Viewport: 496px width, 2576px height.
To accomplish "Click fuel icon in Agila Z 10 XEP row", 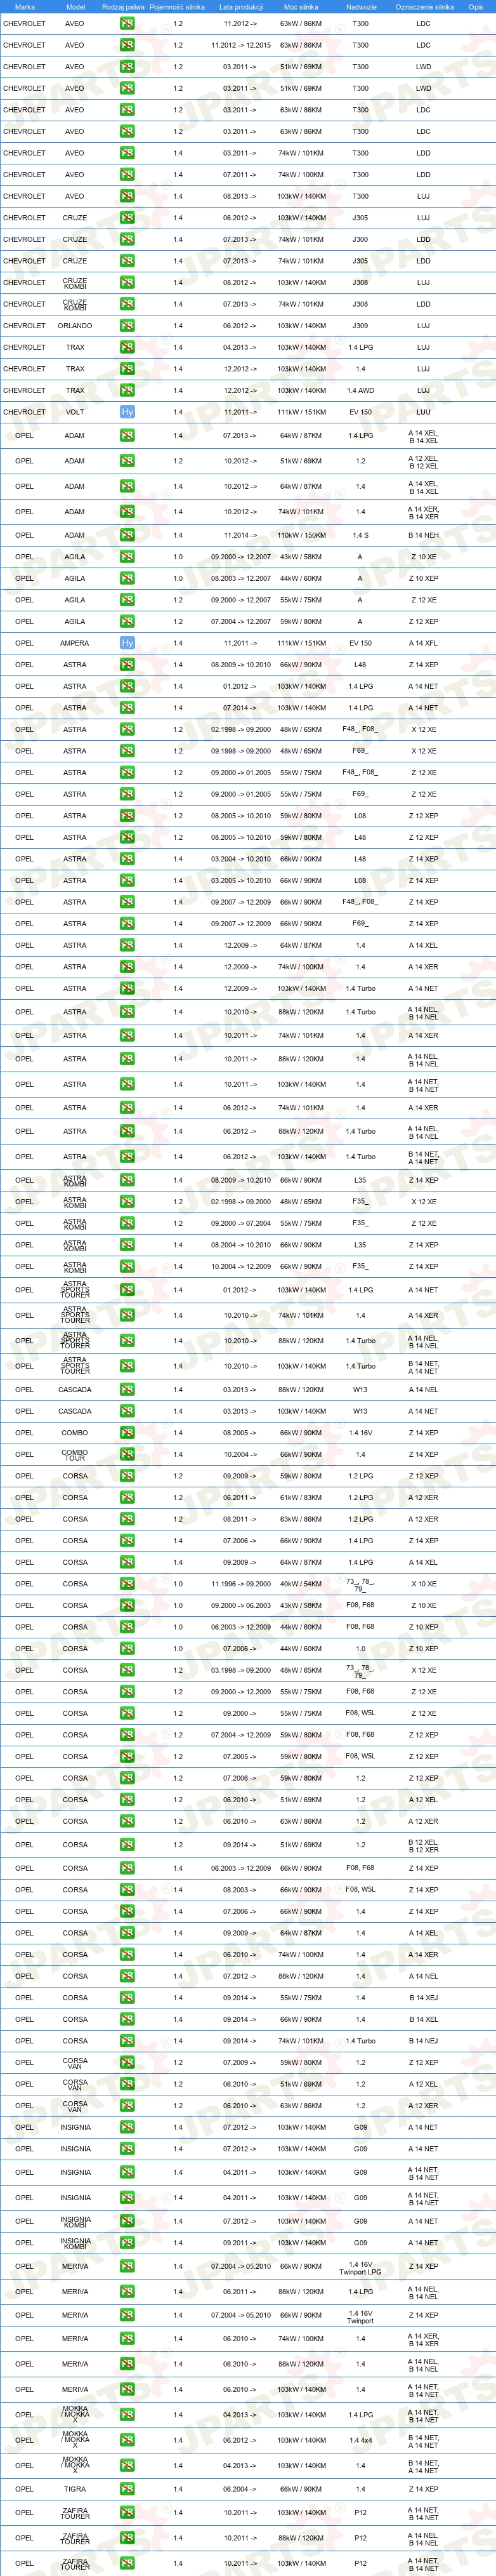I will coord(127,578).
